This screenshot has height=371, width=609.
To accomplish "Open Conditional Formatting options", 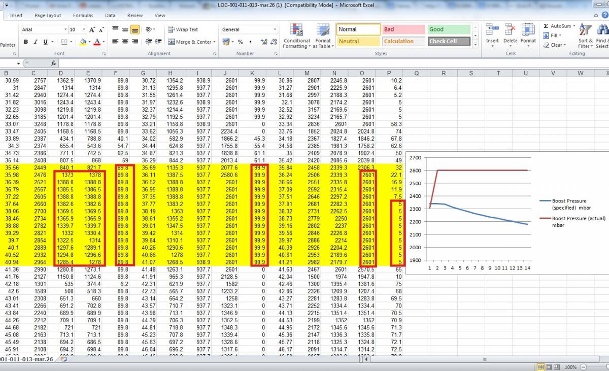I will [296, 36].
